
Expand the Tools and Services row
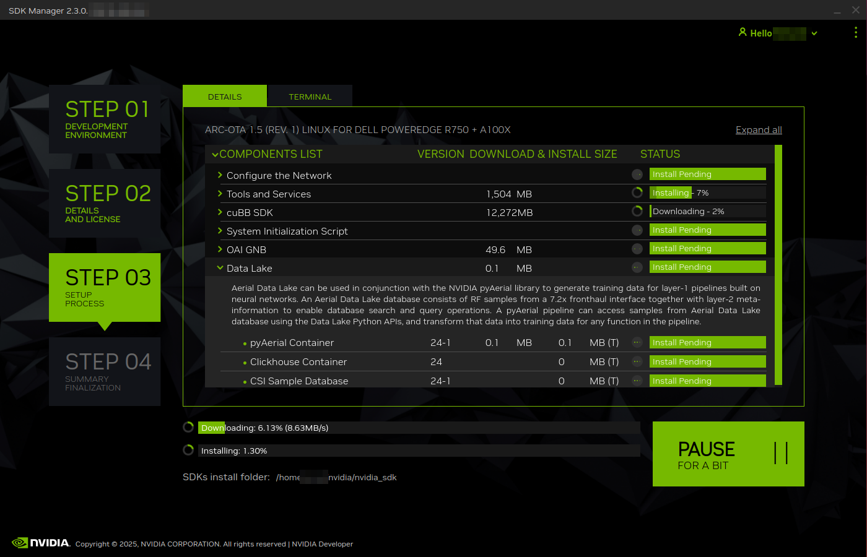pos(220,194)
